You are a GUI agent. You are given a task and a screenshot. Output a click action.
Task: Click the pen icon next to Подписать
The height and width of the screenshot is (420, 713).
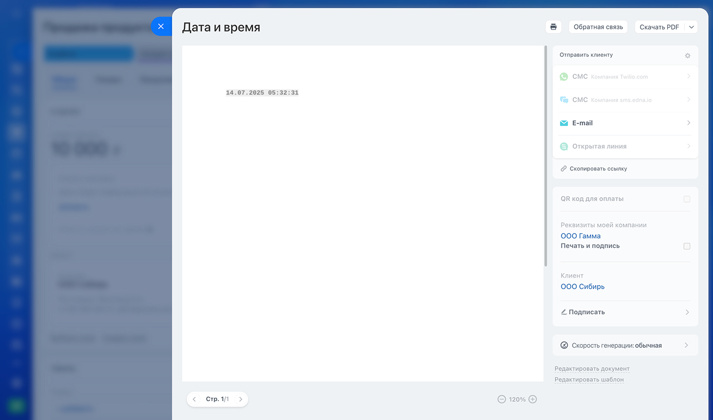(564, 312)
